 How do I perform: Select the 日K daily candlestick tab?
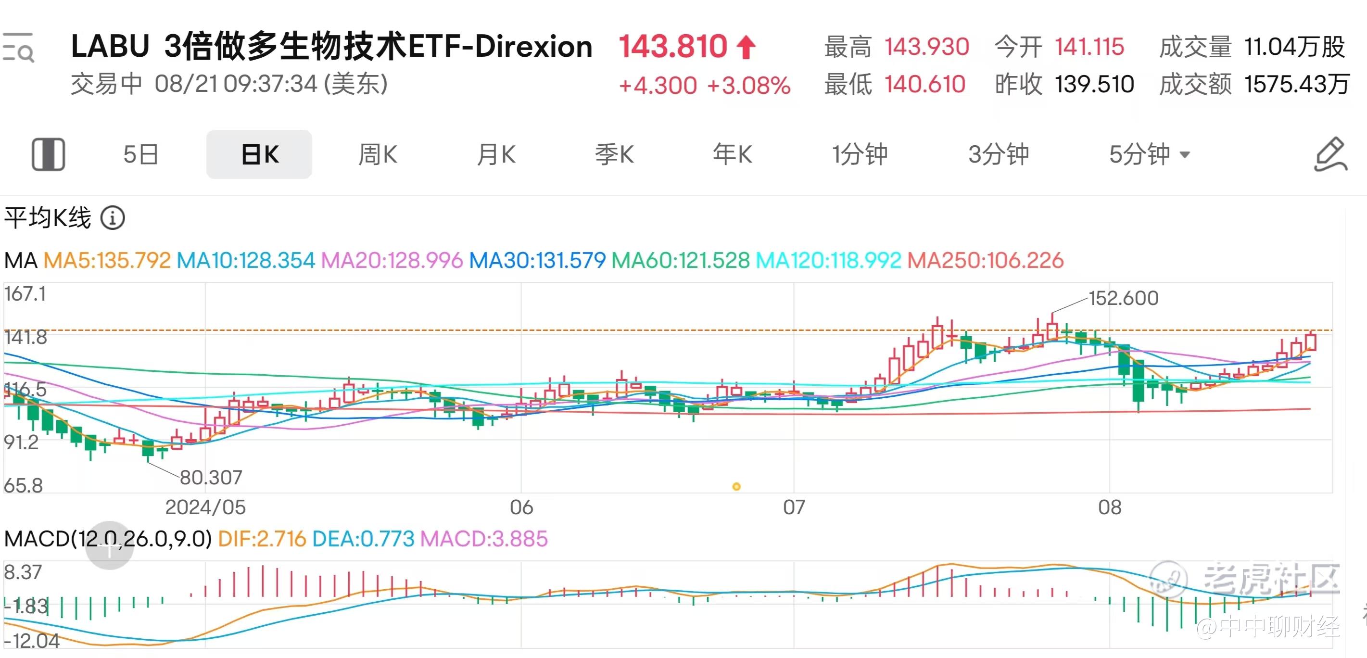[x=259, y=154]
